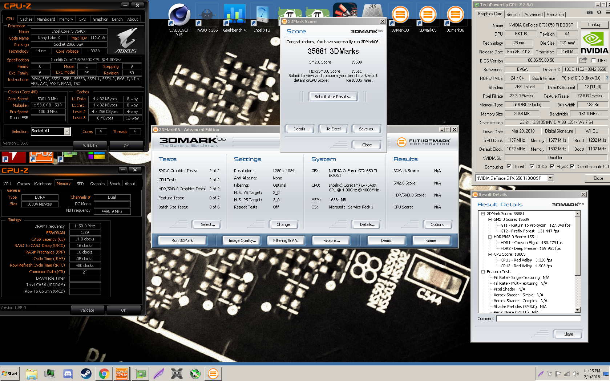Export score with To Excel button
Viewport: 610px width, 381px height.
tap(333, 129)
